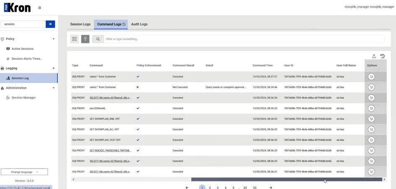Click the 'Click or type something...' search field
This screenshot has width=396, height=189.
tap(244, 39)
